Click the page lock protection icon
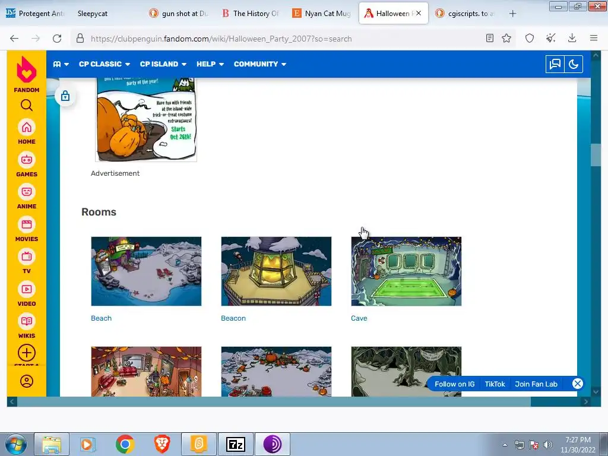Image resolution: width=608 pixels, height=456 pixels. point(65,96)
